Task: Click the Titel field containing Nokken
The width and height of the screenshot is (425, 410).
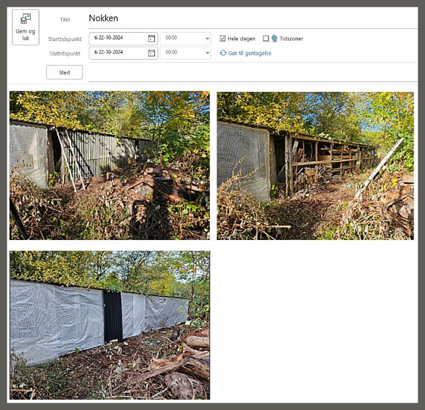Action: [x=251, y=19]
